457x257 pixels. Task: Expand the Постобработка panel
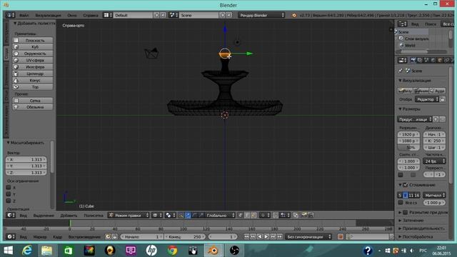click(416, 236)
